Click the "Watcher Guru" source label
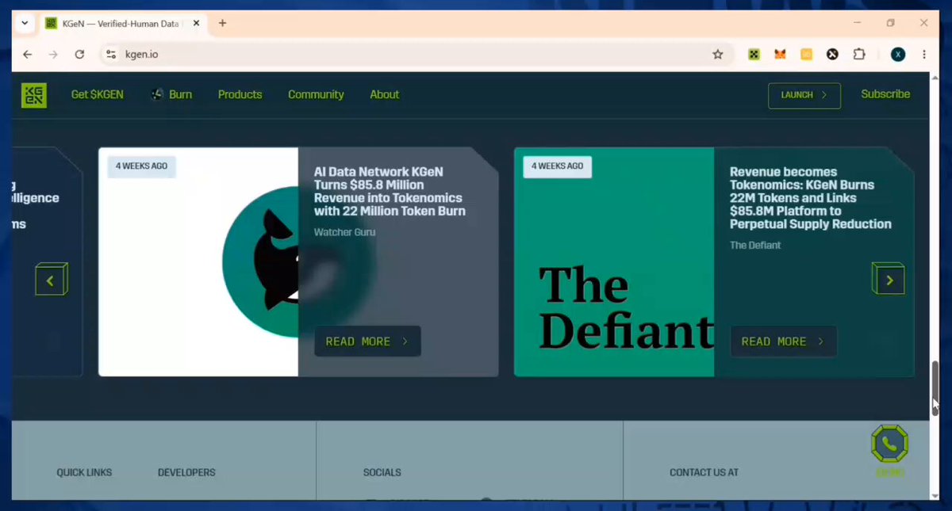 point(345,232)
